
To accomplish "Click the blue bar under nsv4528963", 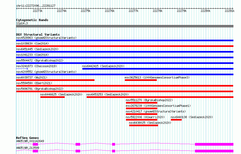I will (125, 40).
